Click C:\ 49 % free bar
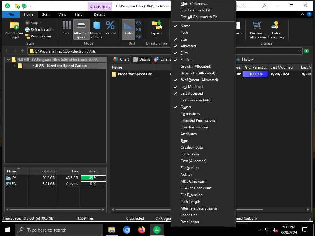Screen dimensions: 315x236 (93, 178)
